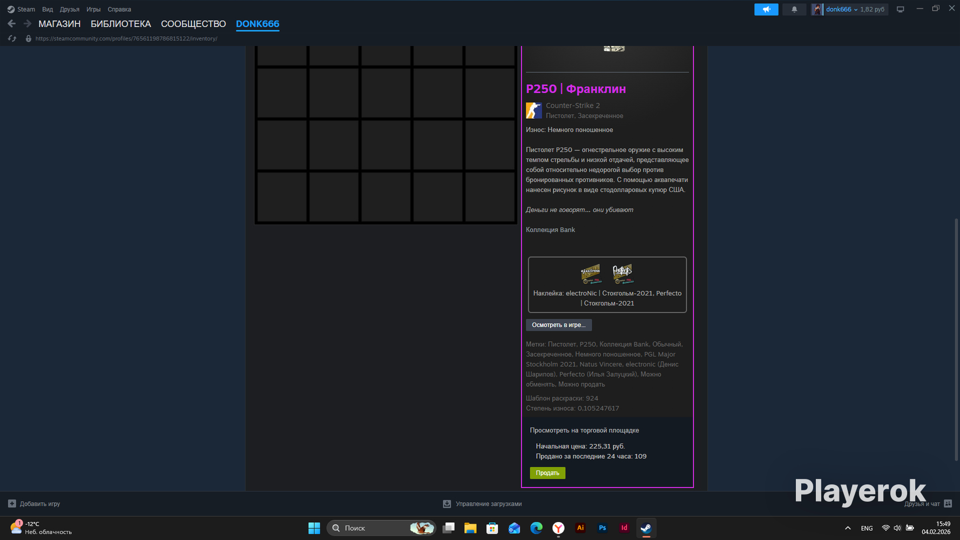Go to the БИБЛИОТЕКА tab
Screen dimensions: 960x540
(121, 24)
